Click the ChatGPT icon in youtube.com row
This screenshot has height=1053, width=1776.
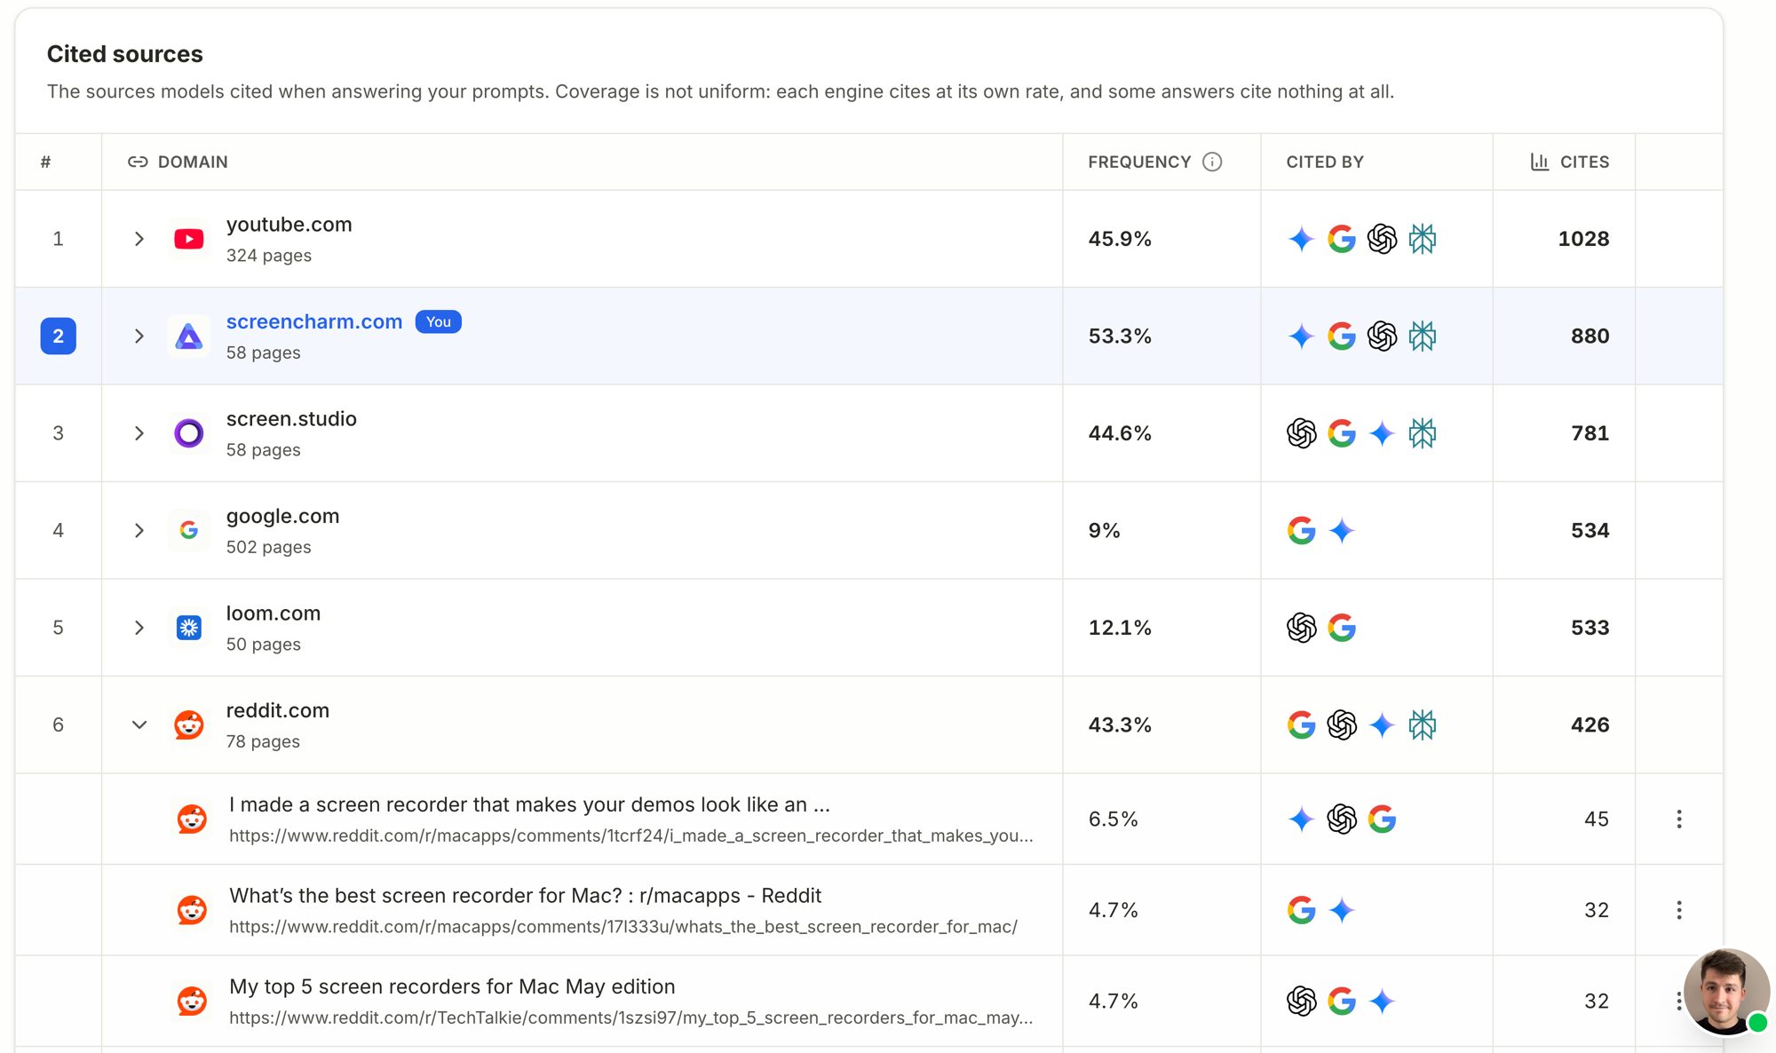coord(1382,239)
